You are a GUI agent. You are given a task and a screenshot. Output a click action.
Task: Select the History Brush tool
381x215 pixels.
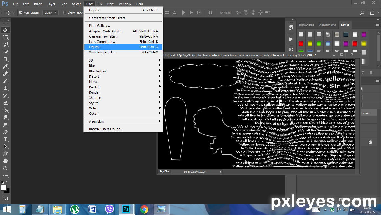click(5, 95)
